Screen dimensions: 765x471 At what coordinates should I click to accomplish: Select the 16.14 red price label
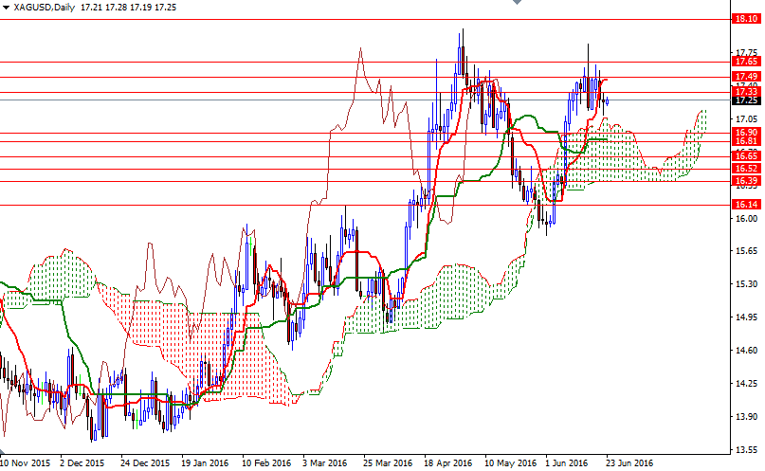744,205
